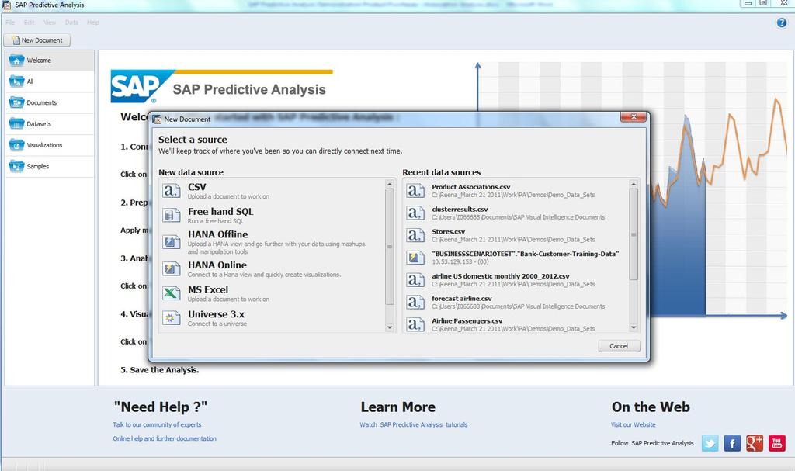The height and width of the screenshot is (471, 795).
Task: Click the Datasets folder icon in sidebar
Action: pyautogui.click(x=16, y=123)
